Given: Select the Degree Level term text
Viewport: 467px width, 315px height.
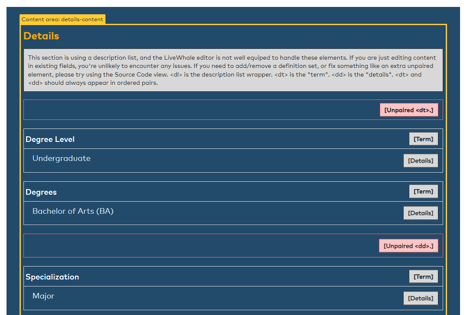Looking at the screenshot, I should click(50, 139).
